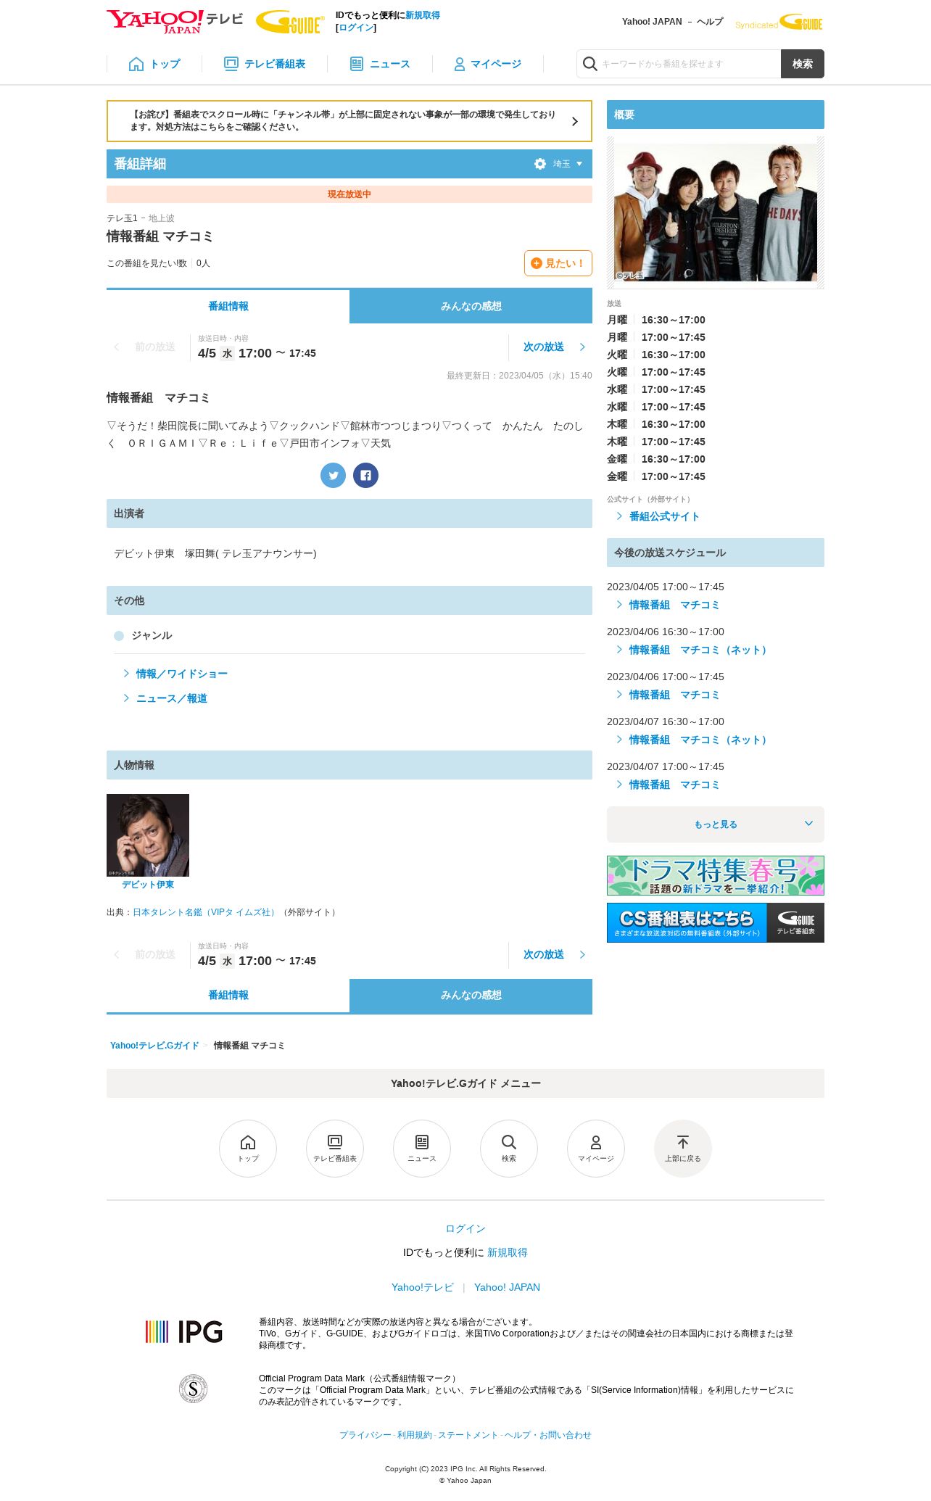Open the footer Yahoo!テレビ link
The width and height of the screenshot is (931, 1501).
point(422,1287)
